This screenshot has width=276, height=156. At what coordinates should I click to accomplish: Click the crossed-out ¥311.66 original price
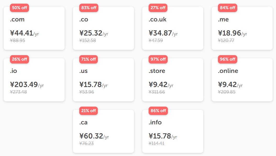point(157,92)
